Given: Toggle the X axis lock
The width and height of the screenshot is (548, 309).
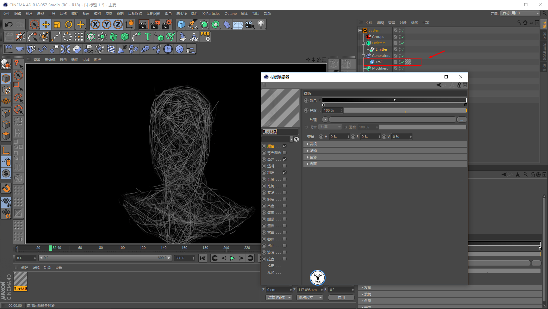Looking at the screenshot, I should [x=95, y=24].
